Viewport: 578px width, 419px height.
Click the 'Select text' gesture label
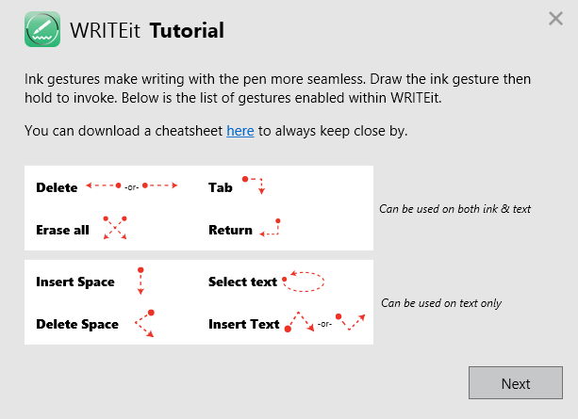click(242, 282)
